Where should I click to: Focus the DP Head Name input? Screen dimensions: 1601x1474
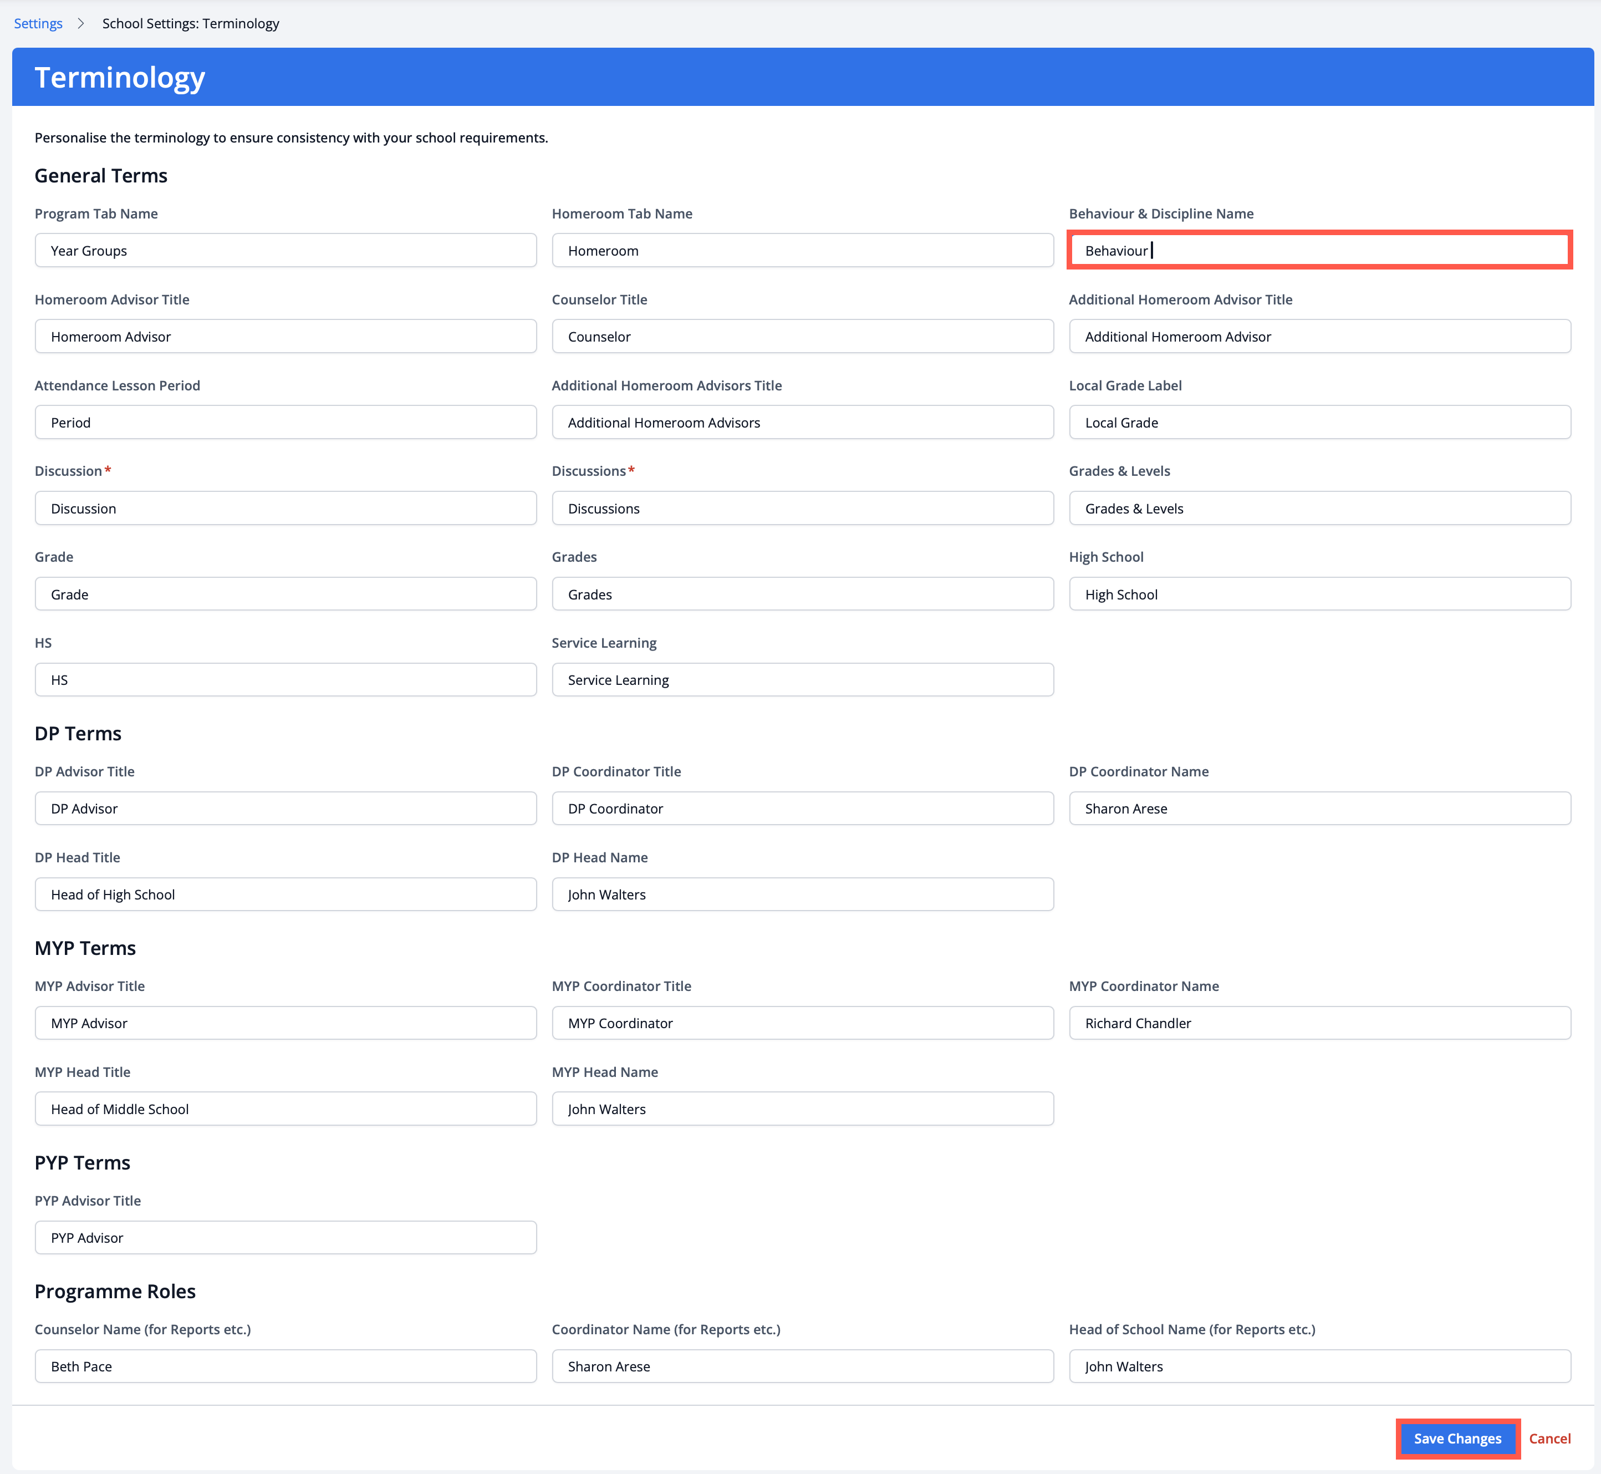[x=803, y=894]
